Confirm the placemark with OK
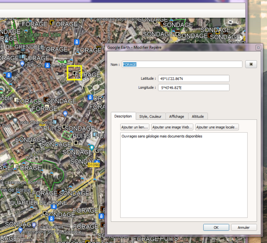Viewport: 267px width, 243px height. [x=216, y=227]
